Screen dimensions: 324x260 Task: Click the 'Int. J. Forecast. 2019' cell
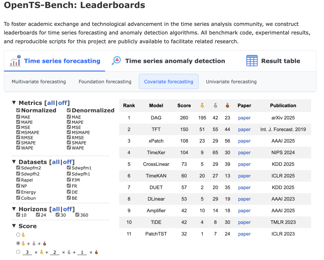(283, 129)
